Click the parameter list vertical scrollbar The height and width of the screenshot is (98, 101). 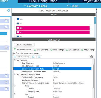(x=93, y=76)
